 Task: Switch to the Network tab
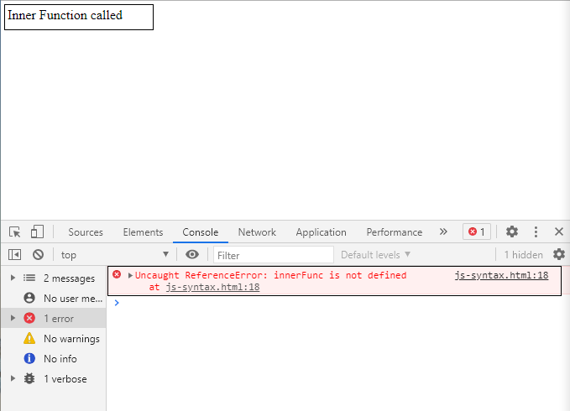(257, 232)
